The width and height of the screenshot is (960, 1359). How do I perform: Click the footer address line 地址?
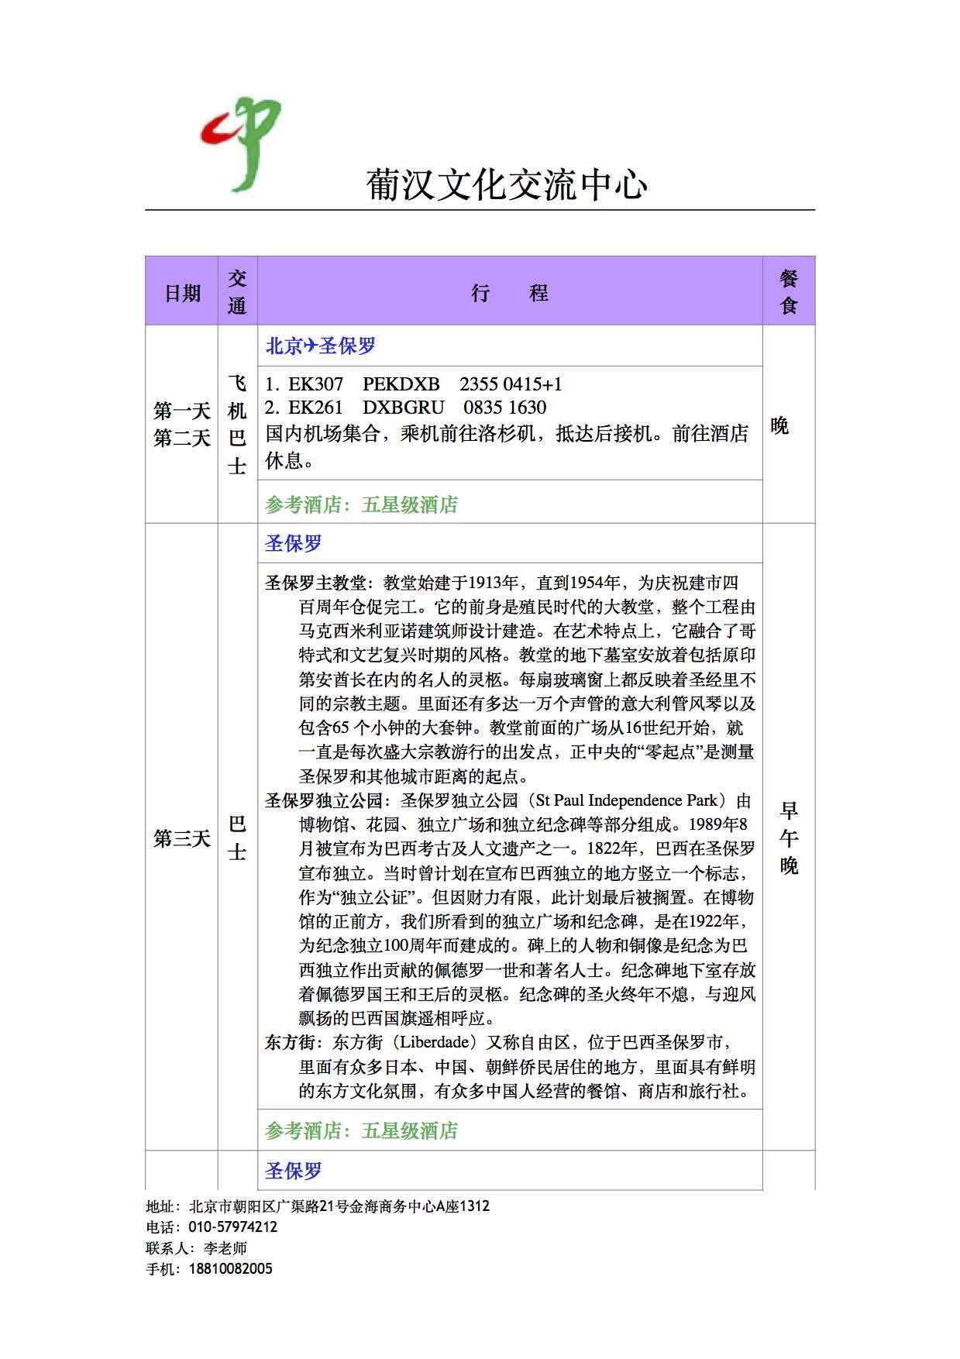pos(318,1206)
